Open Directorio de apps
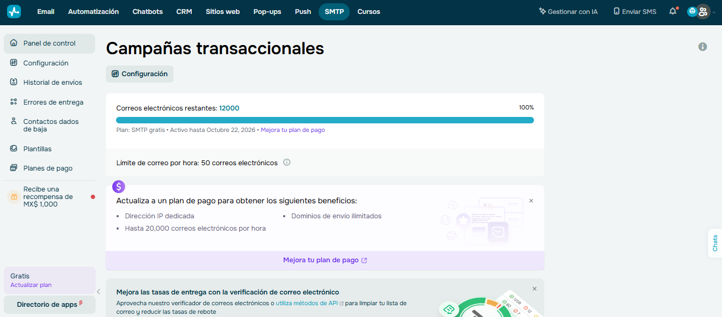The height and width of the screenshot is (317, 722). click(49, 305)
